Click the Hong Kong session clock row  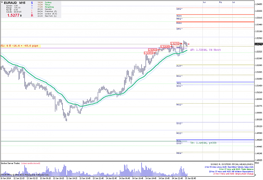click(45, 7)
